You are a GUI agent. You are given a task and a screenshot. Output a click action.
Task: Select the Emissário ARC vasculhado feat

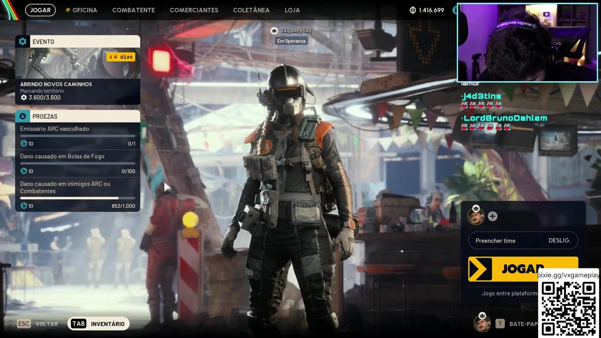coord(54,129)
